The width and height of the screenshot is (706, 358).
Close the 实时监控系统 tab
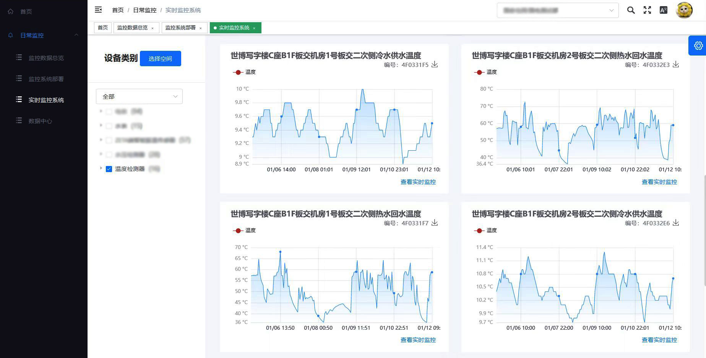(254, 28)
